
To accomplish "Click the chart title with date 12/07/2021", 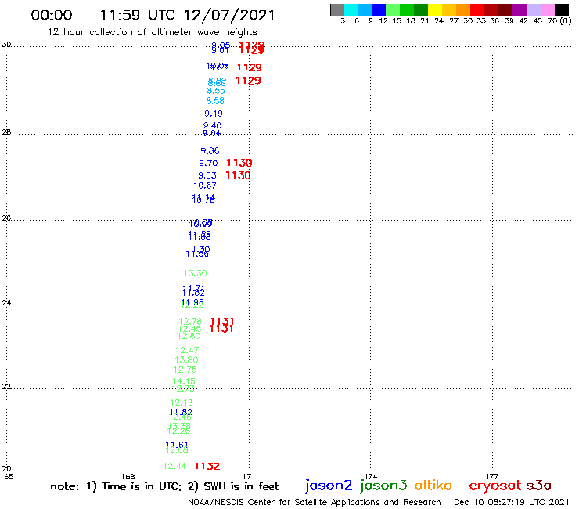I will tap(153, 15).
